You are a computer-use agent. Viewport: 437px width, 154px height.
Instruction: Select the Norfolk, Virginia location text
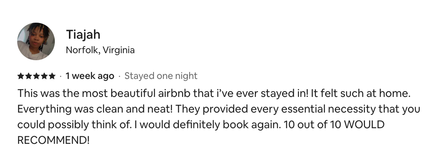point(100,50)
